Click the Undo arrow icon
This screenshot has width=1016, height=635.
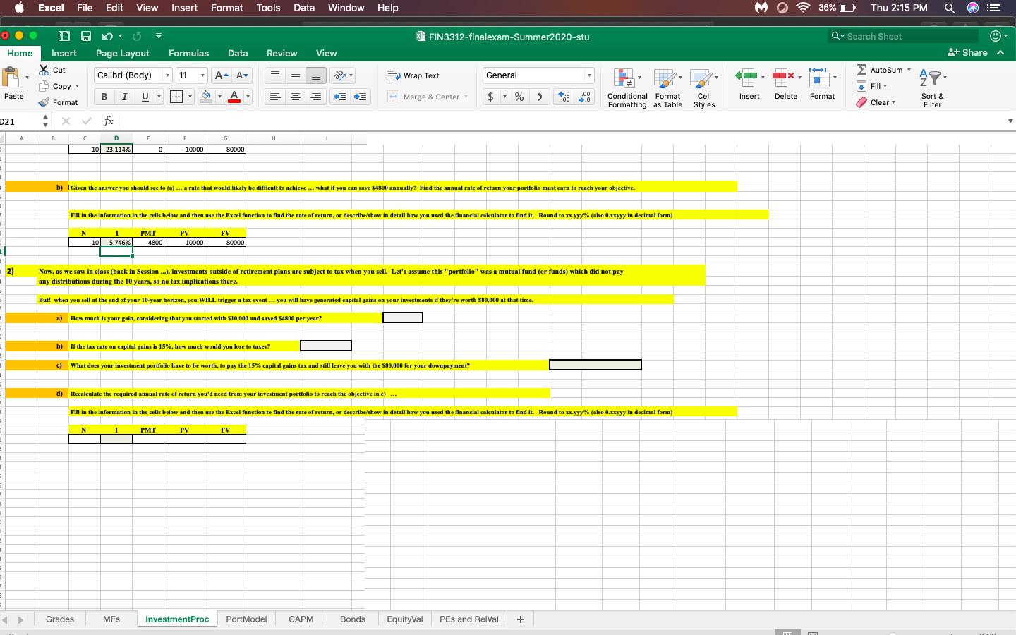point(107,36)
